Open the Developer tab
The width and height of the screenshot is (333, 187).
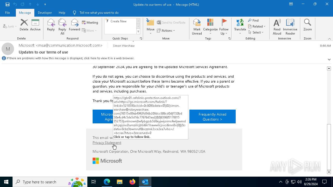(x=45, y=12)
